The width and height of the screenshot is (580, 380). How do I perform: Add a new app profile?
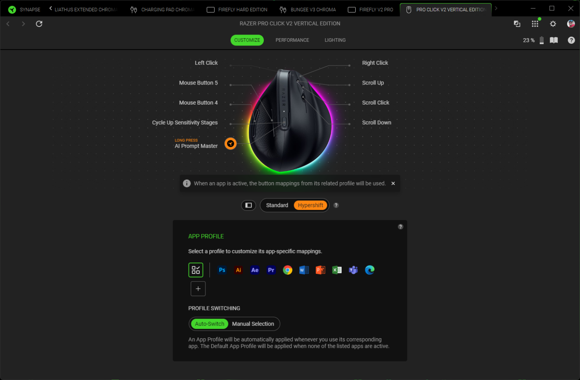(198, 289)
